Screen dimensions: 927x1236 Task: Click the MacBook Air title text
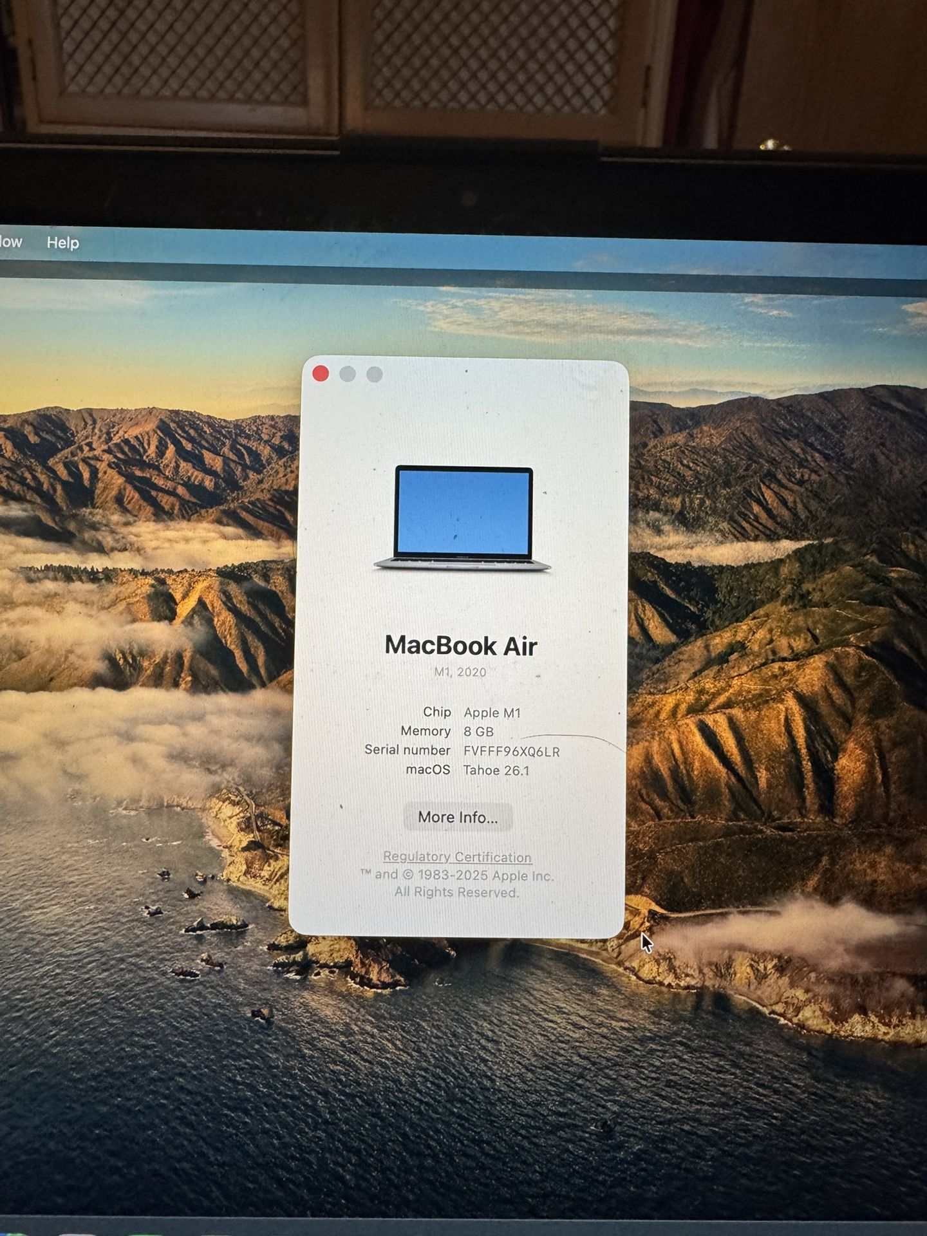461,645
